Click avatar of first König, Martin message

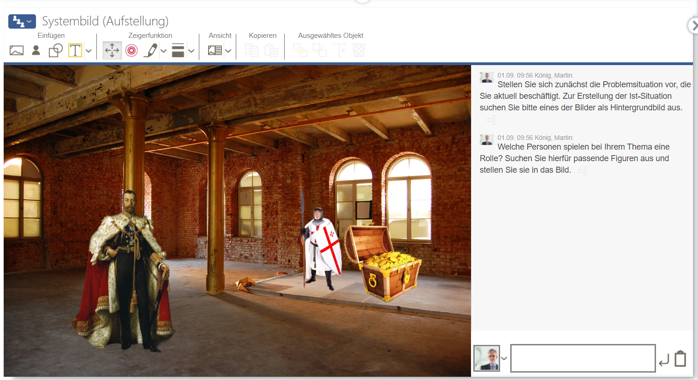click(x=486, y=77)
